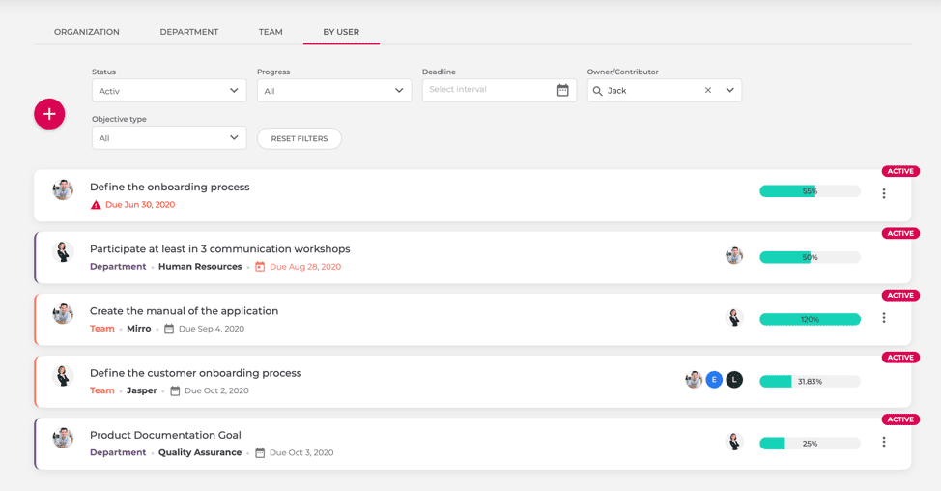Click calendar icon next to Due Oct 3, 2020
The width and height of the screenshot is (941, 491).
tap(260, 453)
